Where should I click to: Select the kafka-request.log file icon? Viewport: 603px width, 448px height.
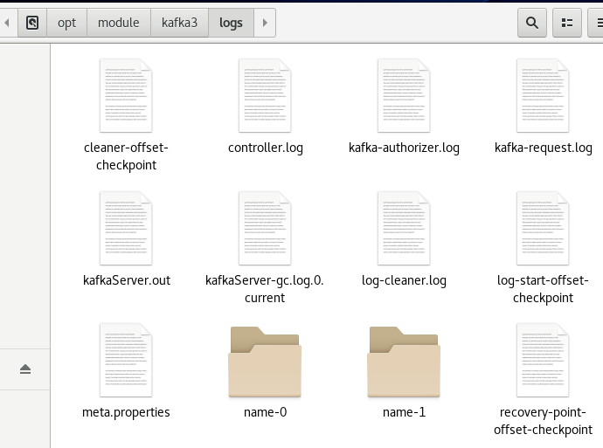543,96
